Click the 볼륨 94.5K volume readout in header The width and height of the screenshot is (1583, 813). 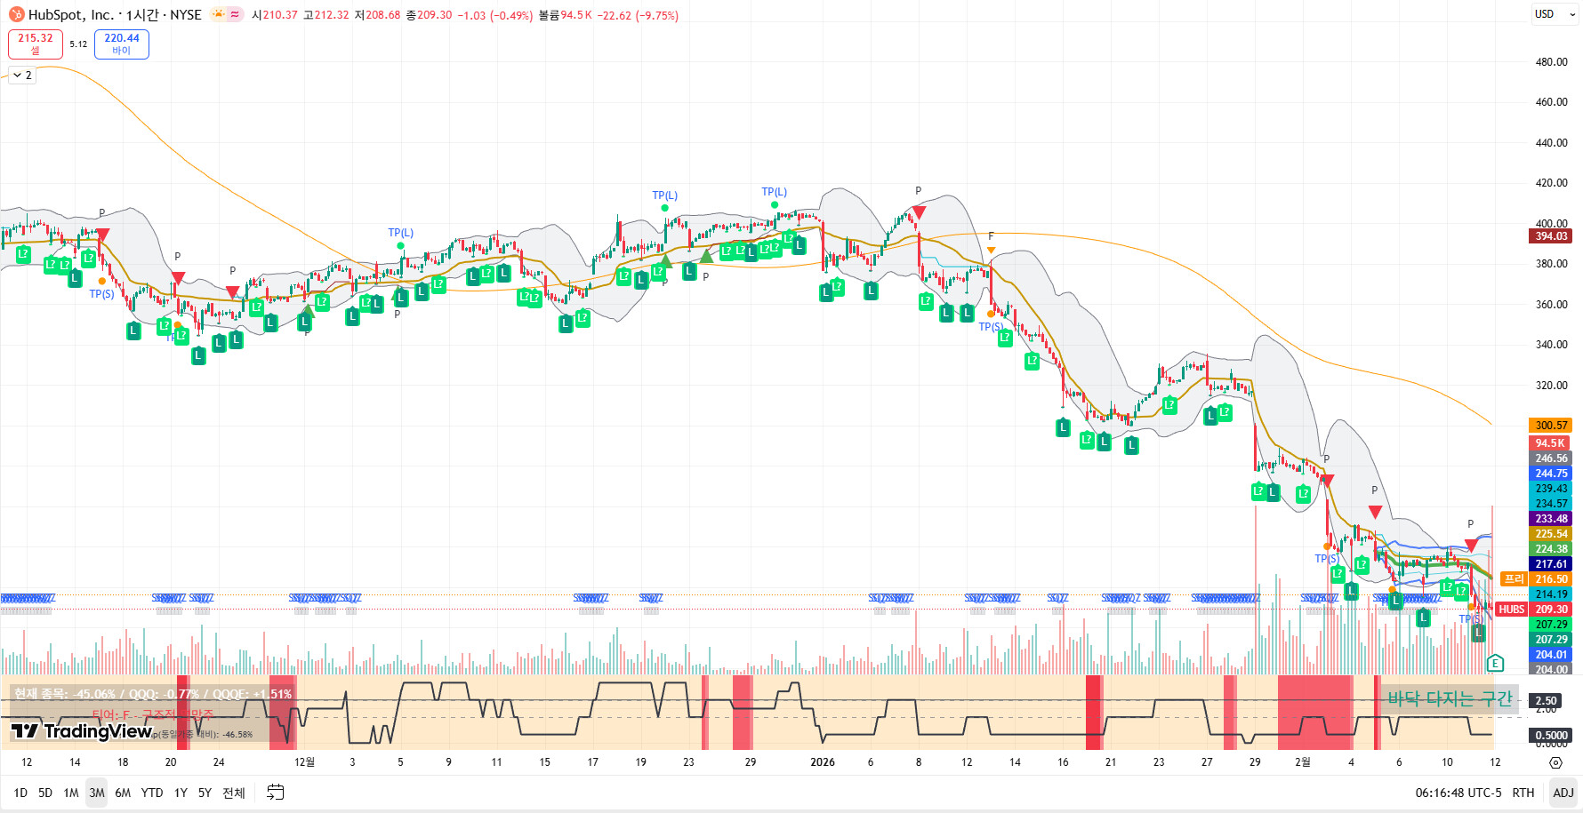pyautogui.click(x=565, y=15)
